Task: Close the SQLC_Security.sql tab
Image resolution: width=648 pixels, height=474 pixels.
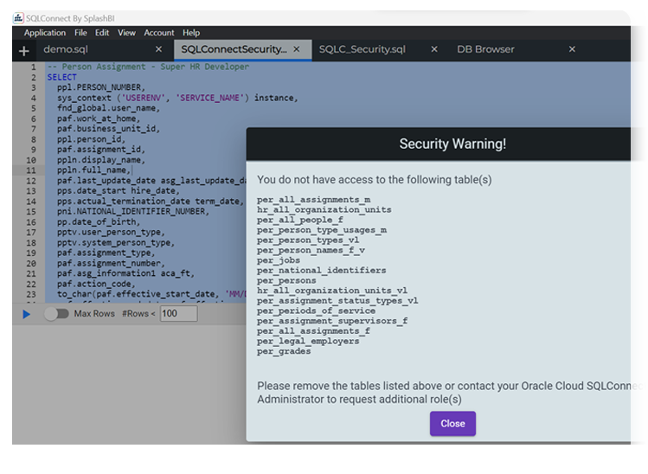Action: pos(434,49)
